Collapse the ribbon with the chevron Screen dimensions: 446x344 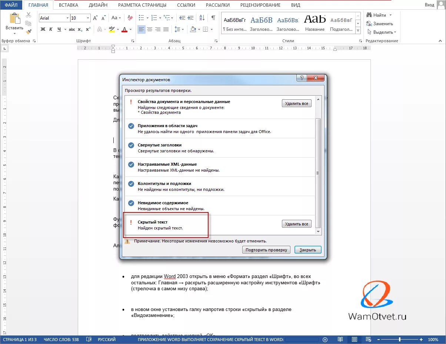tap(440, 41)
